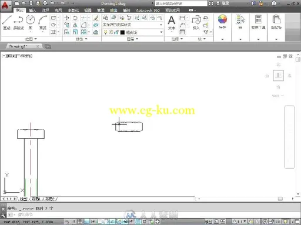Open the layer state dropdown

161,25
